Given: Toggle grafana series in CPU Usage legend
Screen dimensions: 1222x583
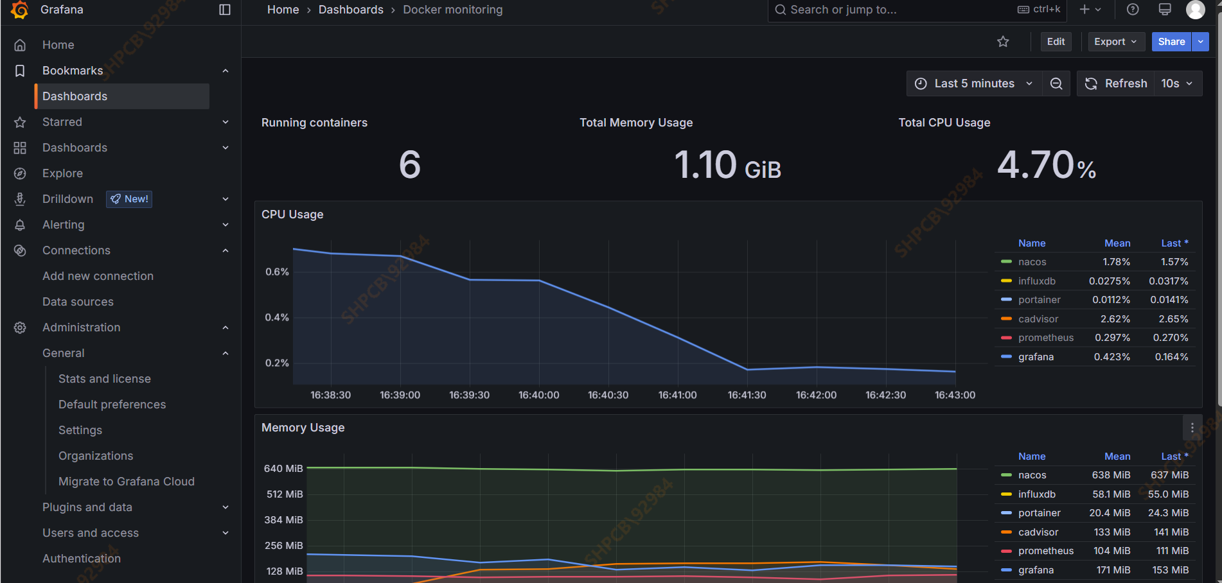Looking at the screenshot, I should 1036,357.
